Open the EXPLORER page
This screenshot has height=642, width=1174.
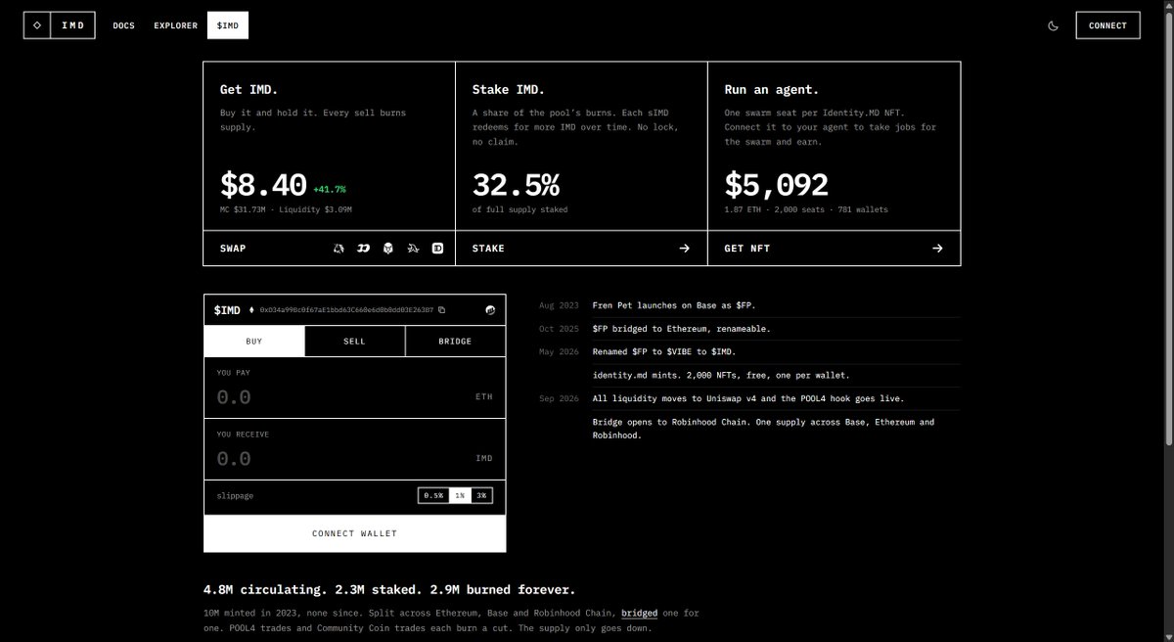coord(175,25)
